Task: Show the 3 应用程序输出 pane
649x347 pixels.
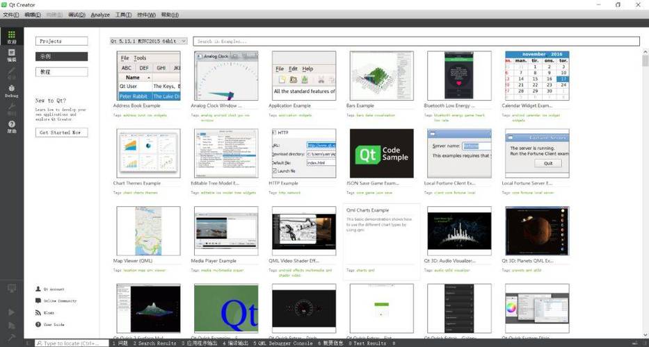Action: point(200,344)
